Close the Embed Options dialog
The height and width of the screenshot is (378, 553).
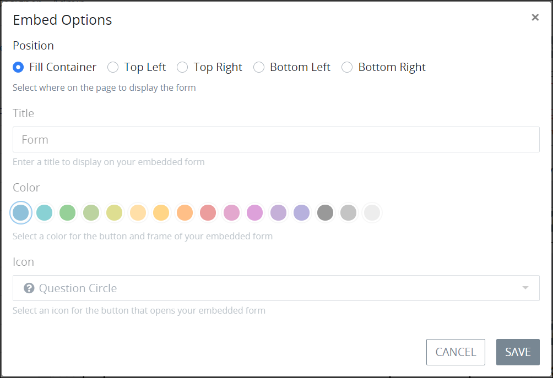tap(535, 17)
